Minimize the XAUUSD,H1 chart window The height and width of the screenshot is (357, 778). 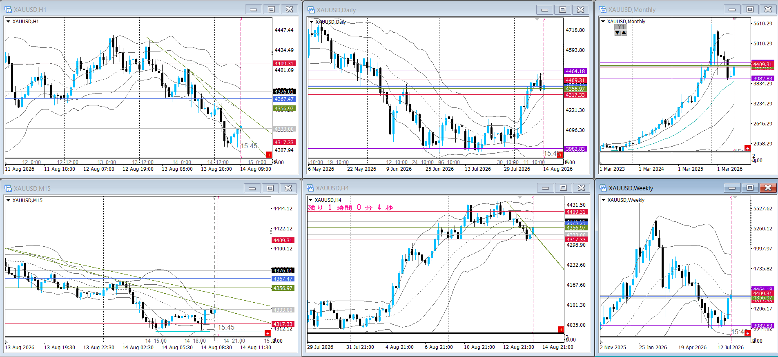point(254,9)
